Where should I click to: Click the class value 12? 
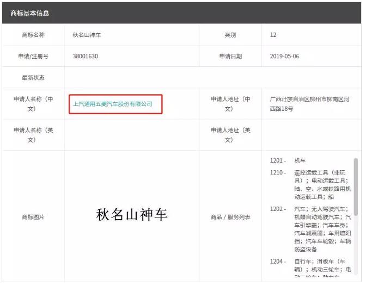[273, 35]
